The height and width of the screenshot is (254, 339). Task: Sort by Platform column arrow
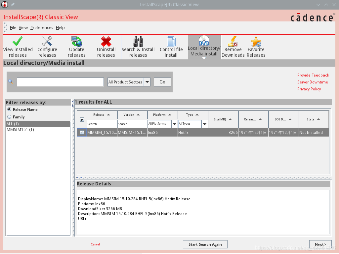(169, 115)
